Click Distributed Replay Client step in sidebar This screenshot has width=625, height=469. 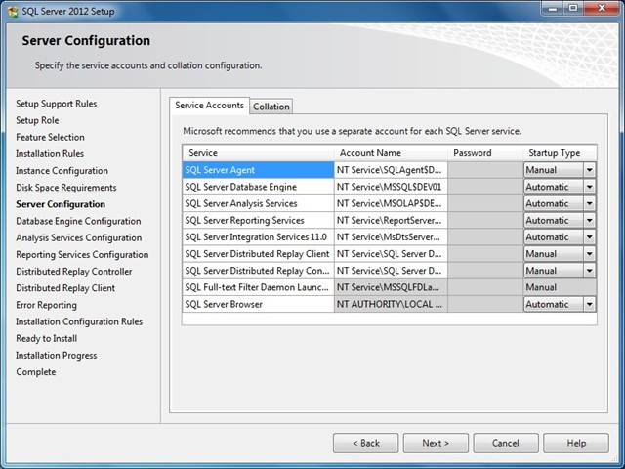65,288
